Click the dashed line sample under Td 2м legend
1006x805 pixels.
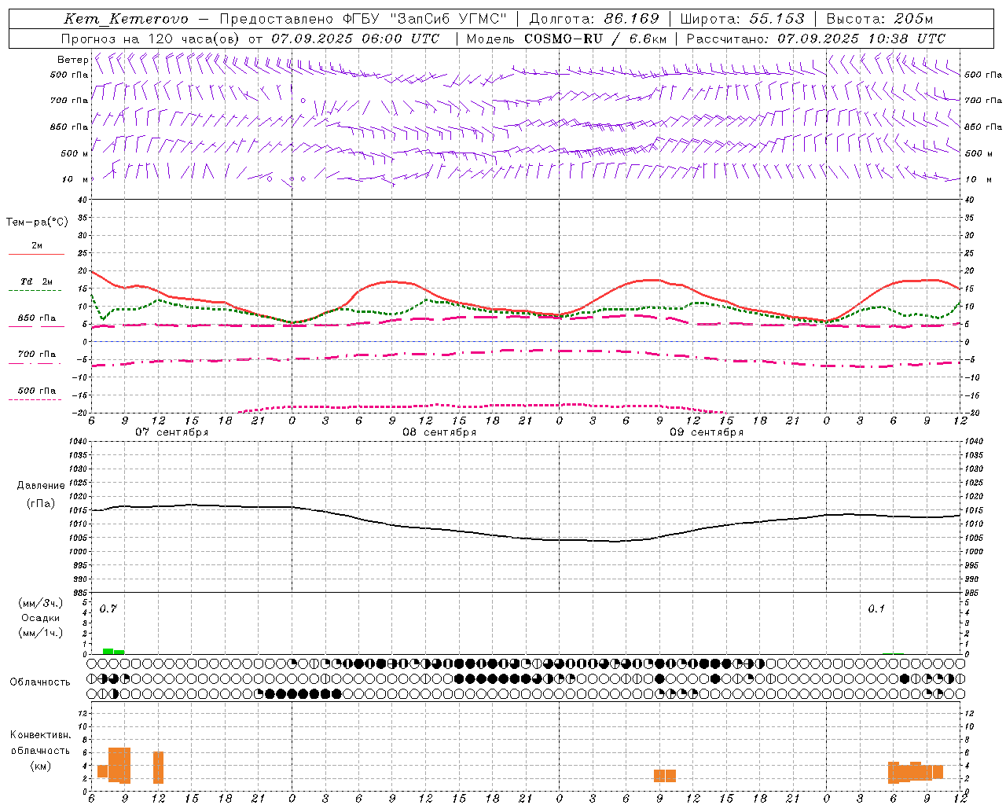(x=35, y=291)
